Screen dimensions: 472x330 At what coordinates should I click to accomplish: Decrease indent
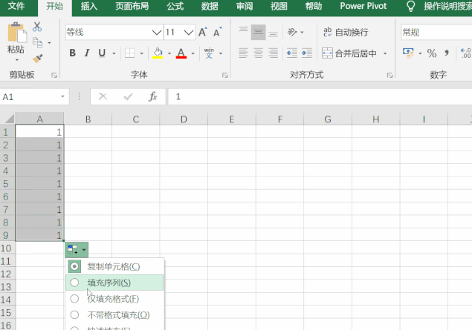coord(291,53)
